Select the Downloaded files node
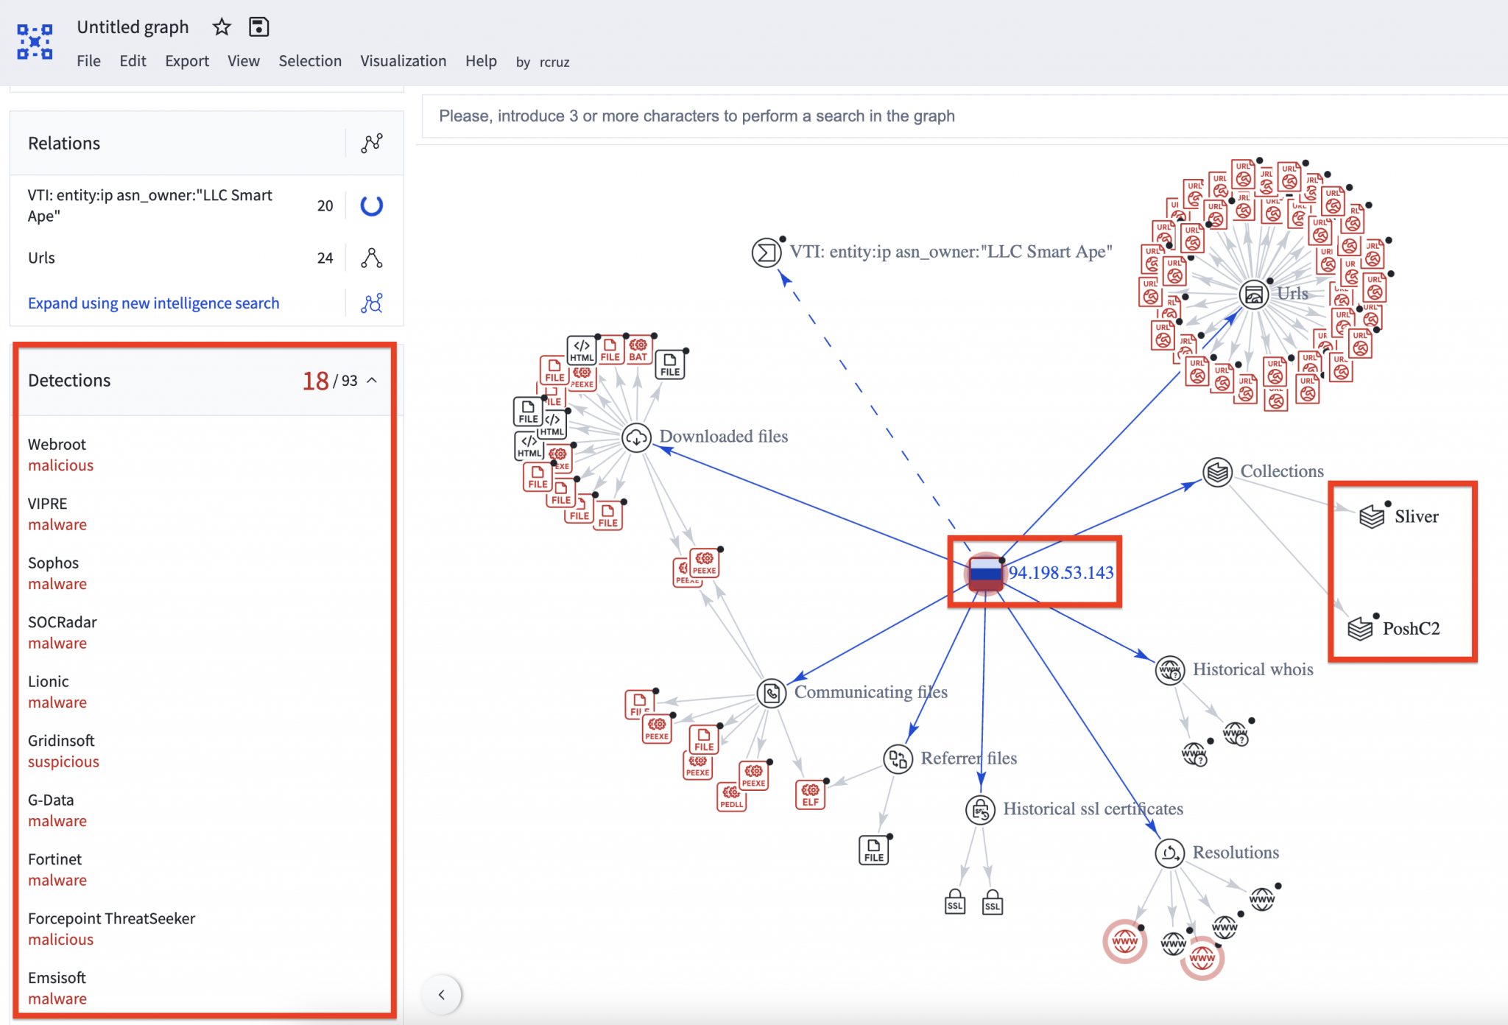1508x1025 pixels. pyautogui.click(x=637, y=437)
